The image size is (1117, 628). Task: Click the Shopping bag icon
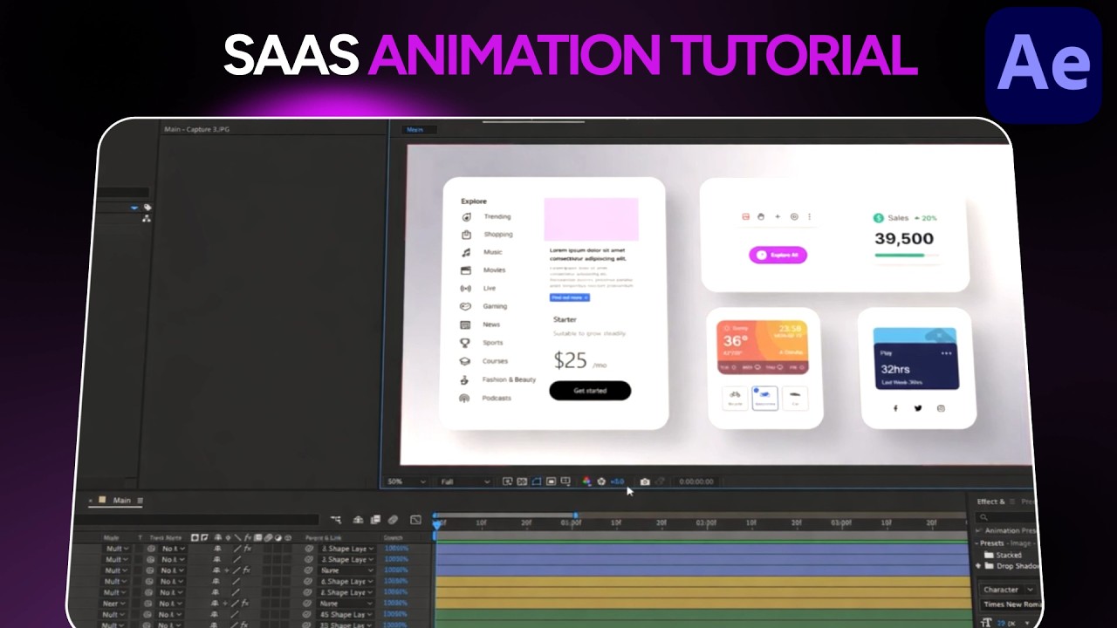coord(467,235)
